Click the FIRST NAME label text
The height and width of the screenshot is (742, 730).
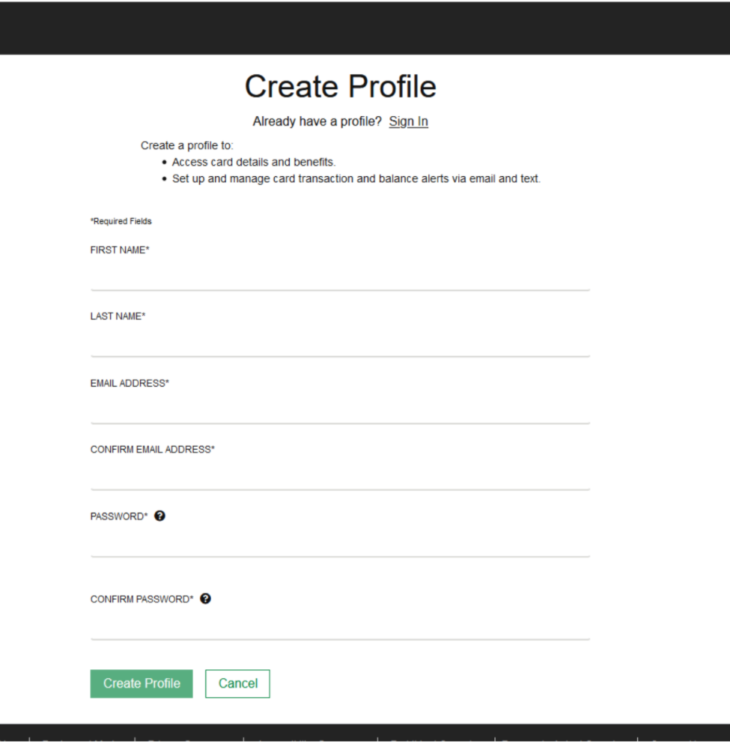(x=120, y=250)
